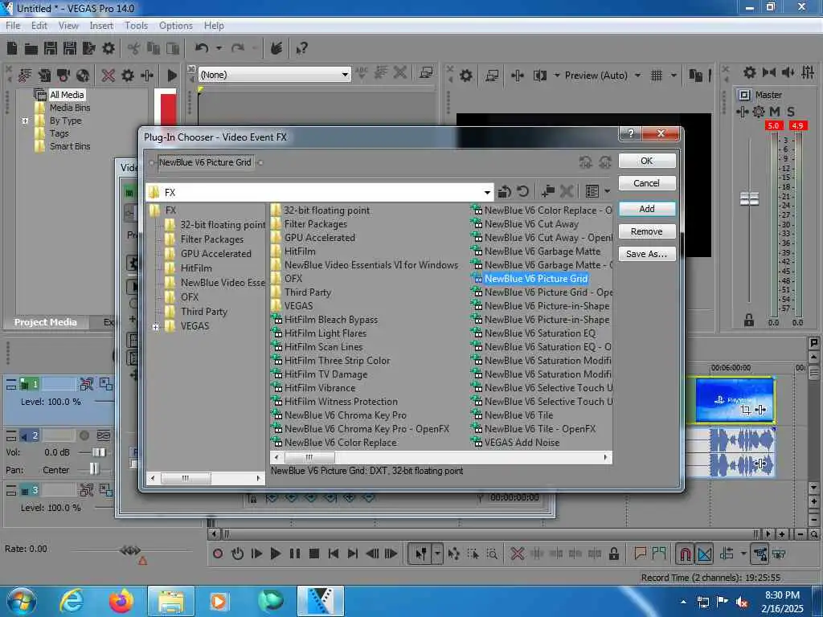This screenshot has width=823, height=617.
Task: Open Windows Start menu
Action: click(x=22, y=601)
